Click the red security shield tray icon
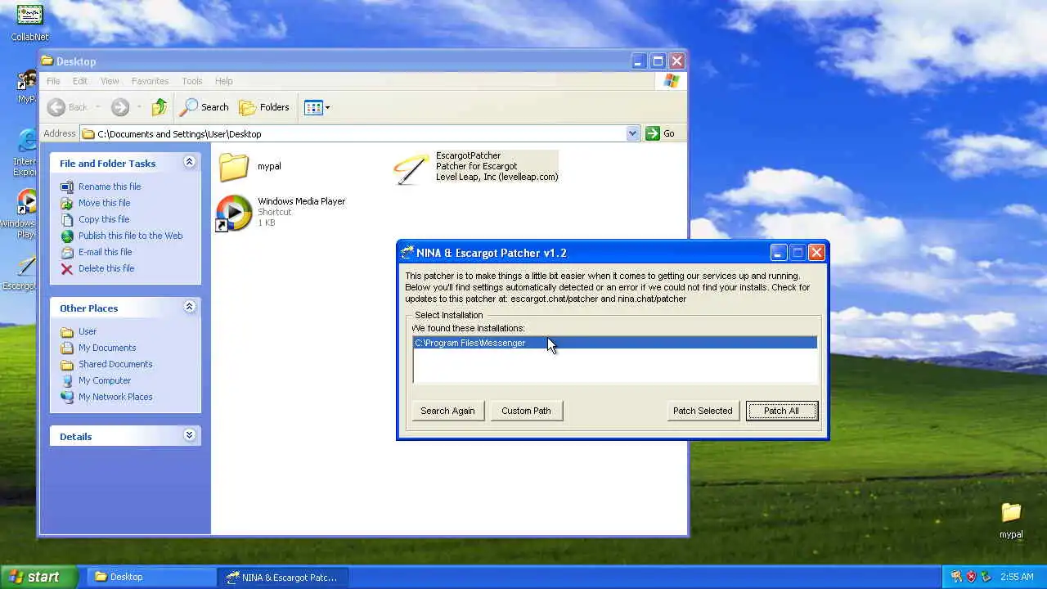This screenshot has height=589, width=1047. pyautogui.click(x=971, y=577)
